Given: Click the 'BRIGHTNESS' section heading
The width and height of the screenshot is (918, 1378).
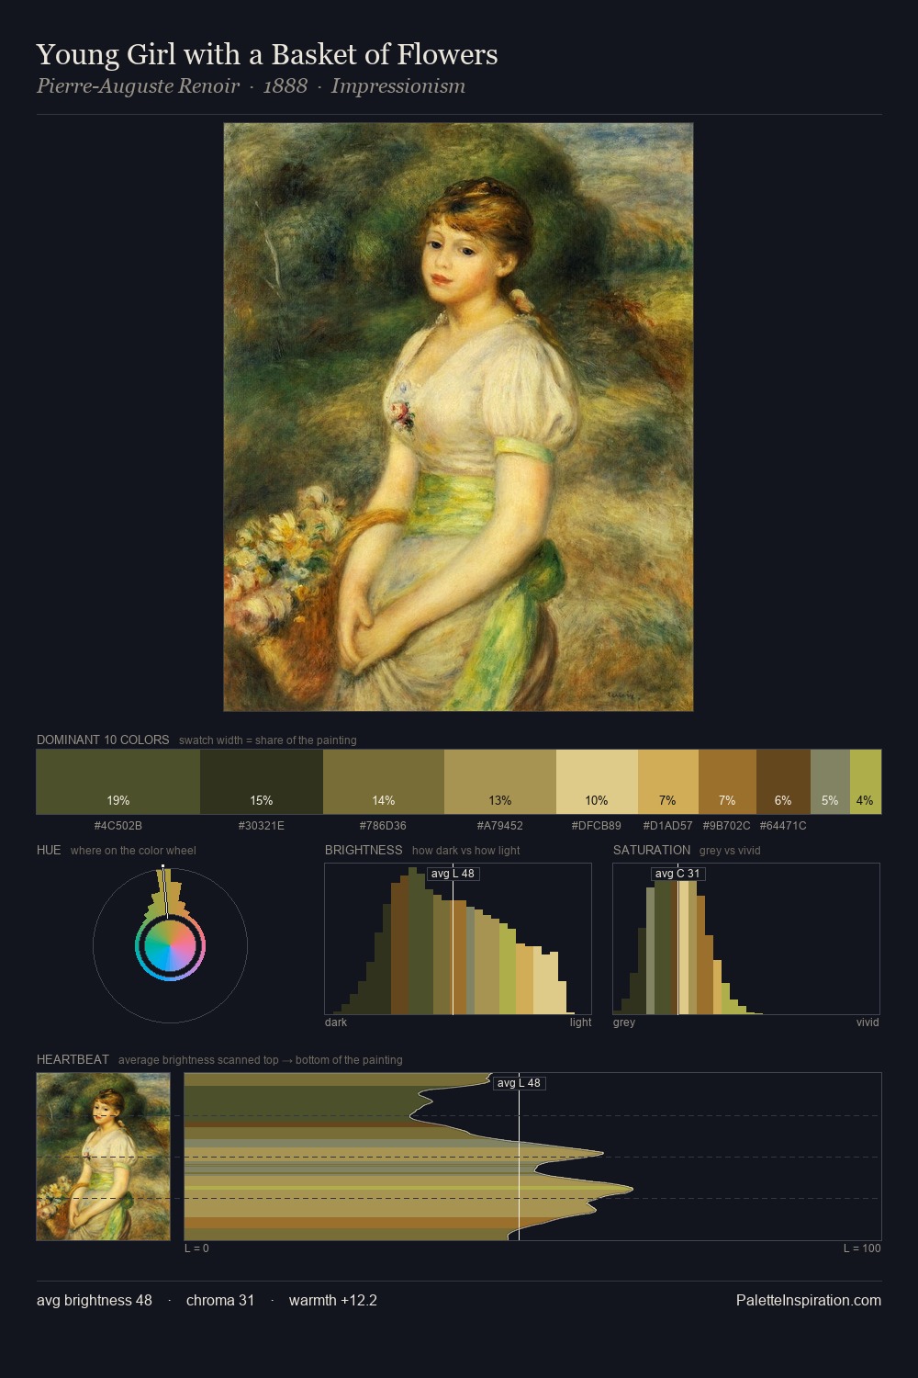Looking at the screenshot, I should coord(364,850).
